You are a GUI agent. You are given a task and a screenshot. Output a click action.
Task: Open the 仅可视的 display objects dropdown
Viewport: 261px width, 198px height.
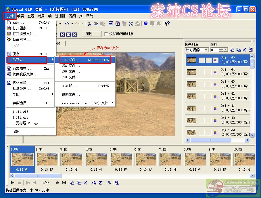pyautogui.click(x=206, y=50)
